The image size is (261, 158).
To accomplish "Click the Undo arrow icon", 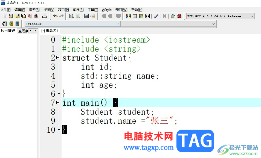I will click(55, 16).
